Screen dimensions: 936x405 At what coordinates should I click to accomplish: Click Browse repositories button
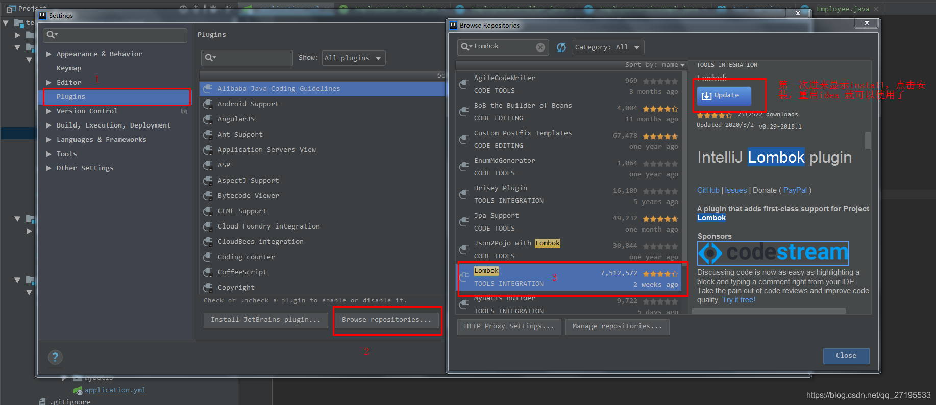coord(386,320)
